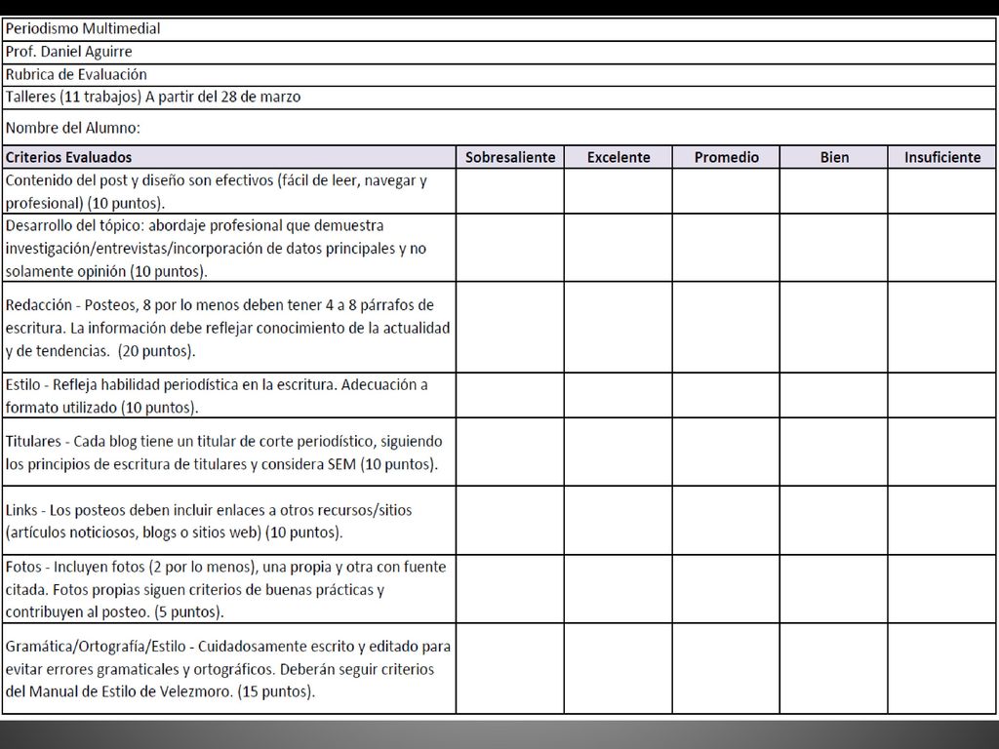Select criterion 'Estilo - Refleja habilidad periodística'

tap(229, 396)
